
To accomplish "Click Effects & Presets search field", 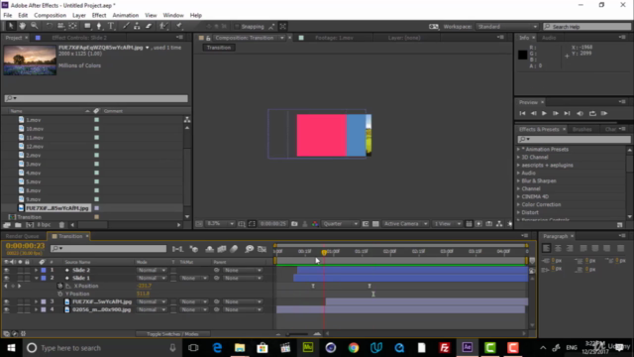I will (575, 139).
